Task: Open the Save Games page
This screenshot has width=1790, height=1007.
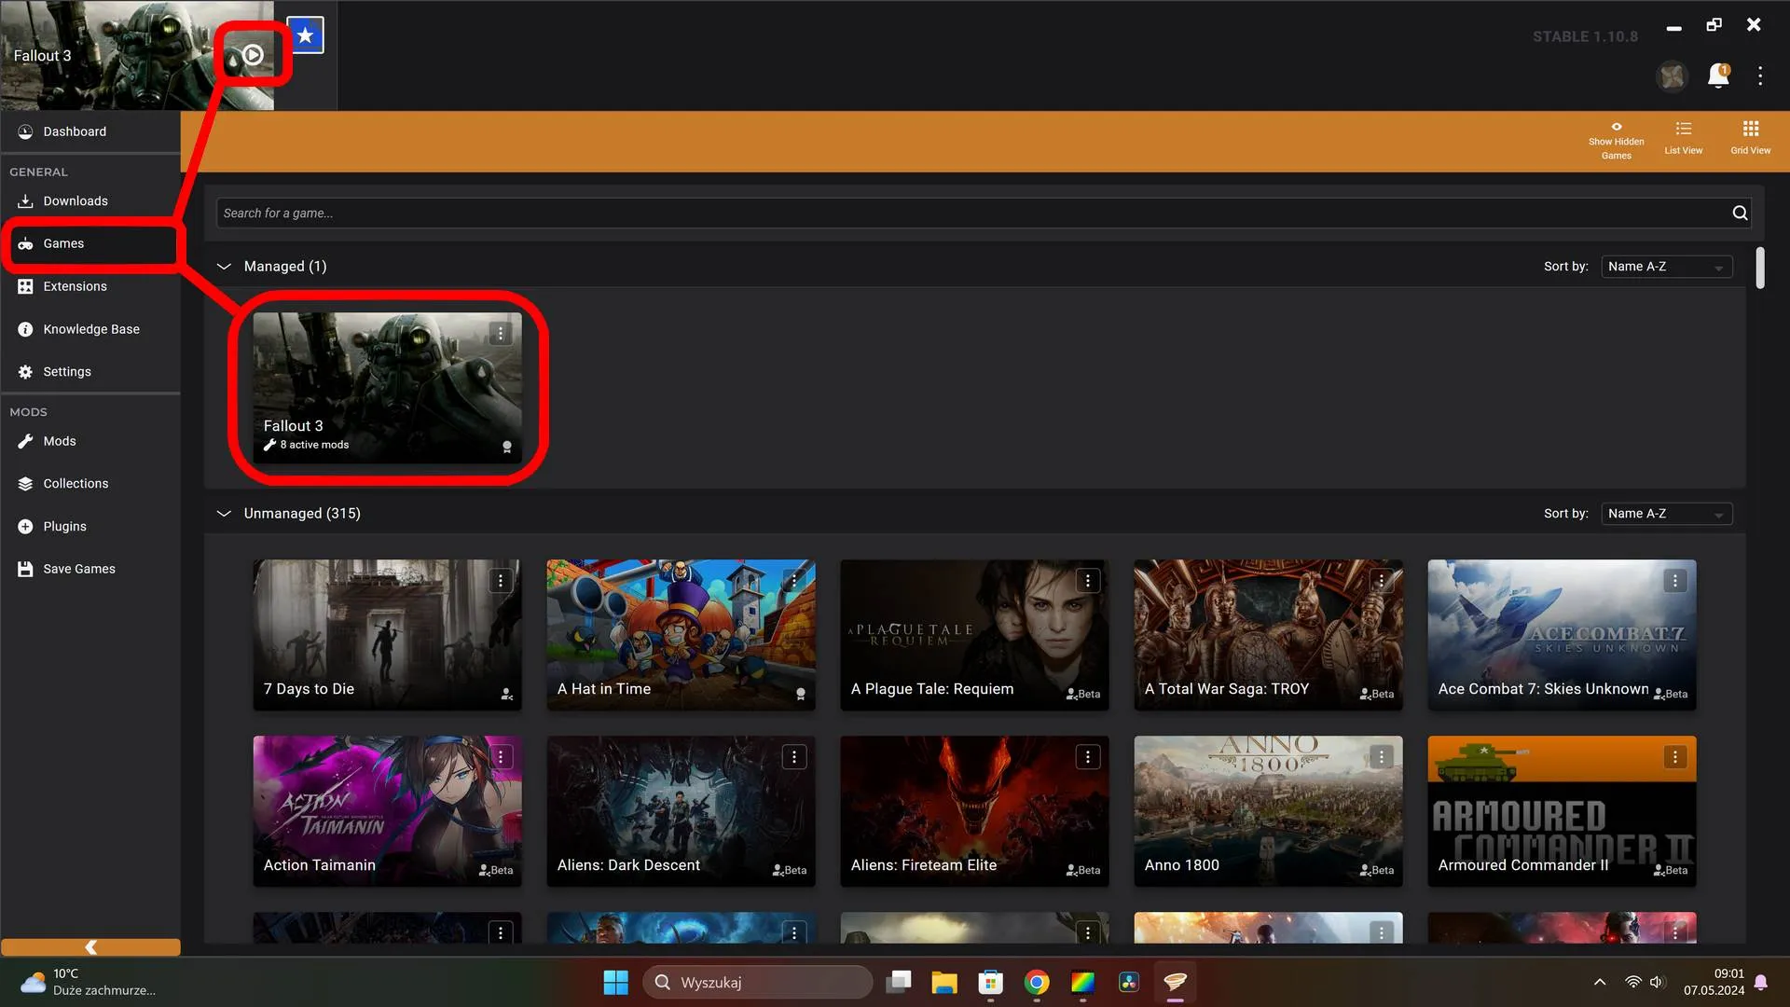Action: pyautogui.click(x=90, y=569)
